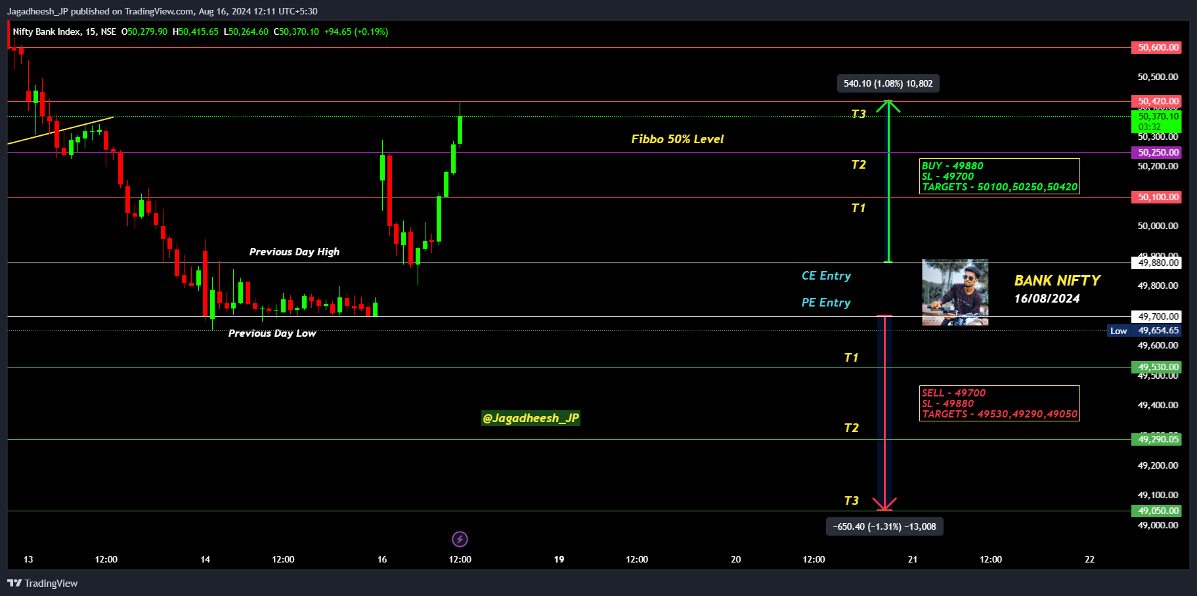Click the 21 date on time axis
Image resolution: width=1197 pixels, height=596 pixels.
[x=913, y=559]
